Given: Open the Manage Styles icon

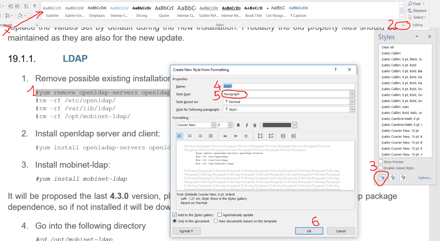Looking at the screenshot, I should pyautogui.click(x=403, y=178).
